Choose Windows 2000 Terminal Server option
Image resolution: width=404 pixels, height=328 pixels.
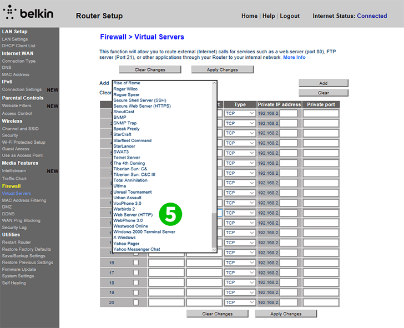(144, 231)
